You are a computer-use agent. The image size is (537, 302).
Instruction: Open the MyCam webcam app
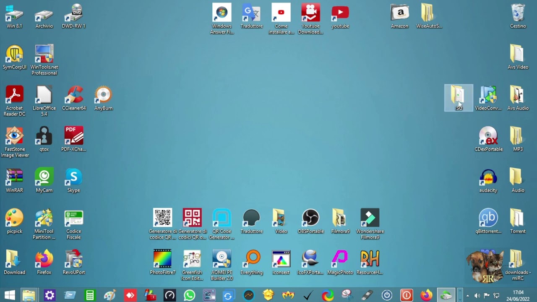[44, 181]
